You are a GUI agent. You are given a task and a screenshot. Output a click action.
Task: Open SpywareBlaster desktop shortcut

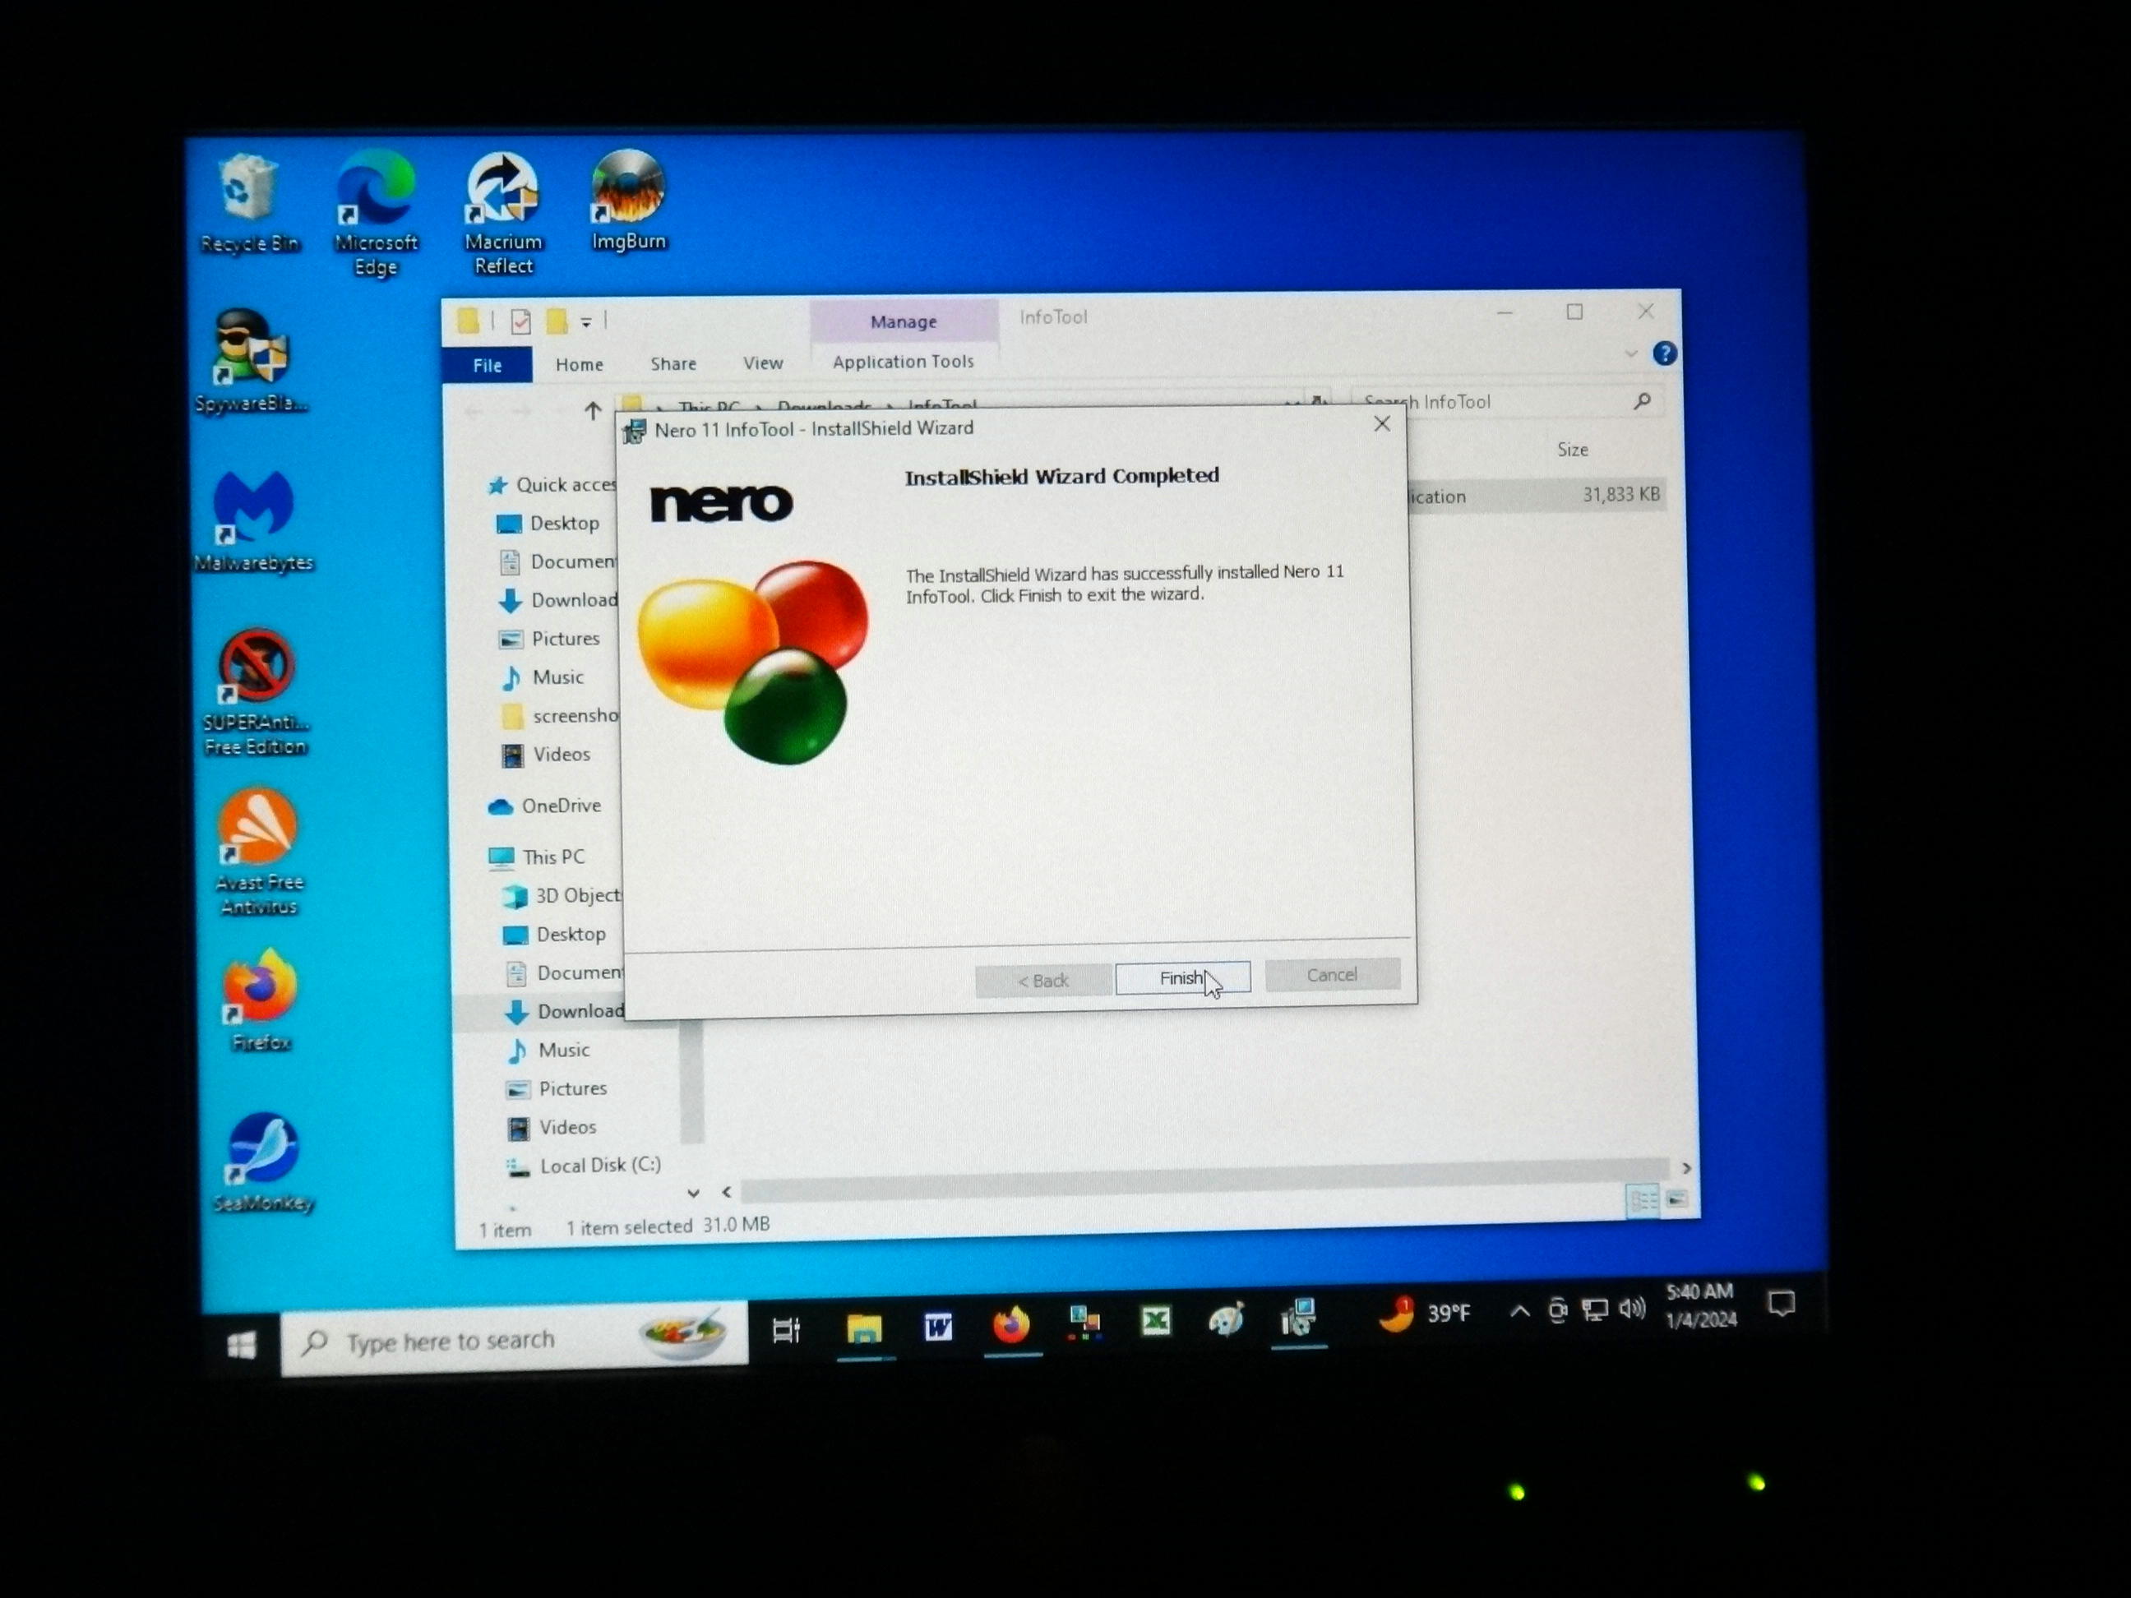tap(251, 363)
